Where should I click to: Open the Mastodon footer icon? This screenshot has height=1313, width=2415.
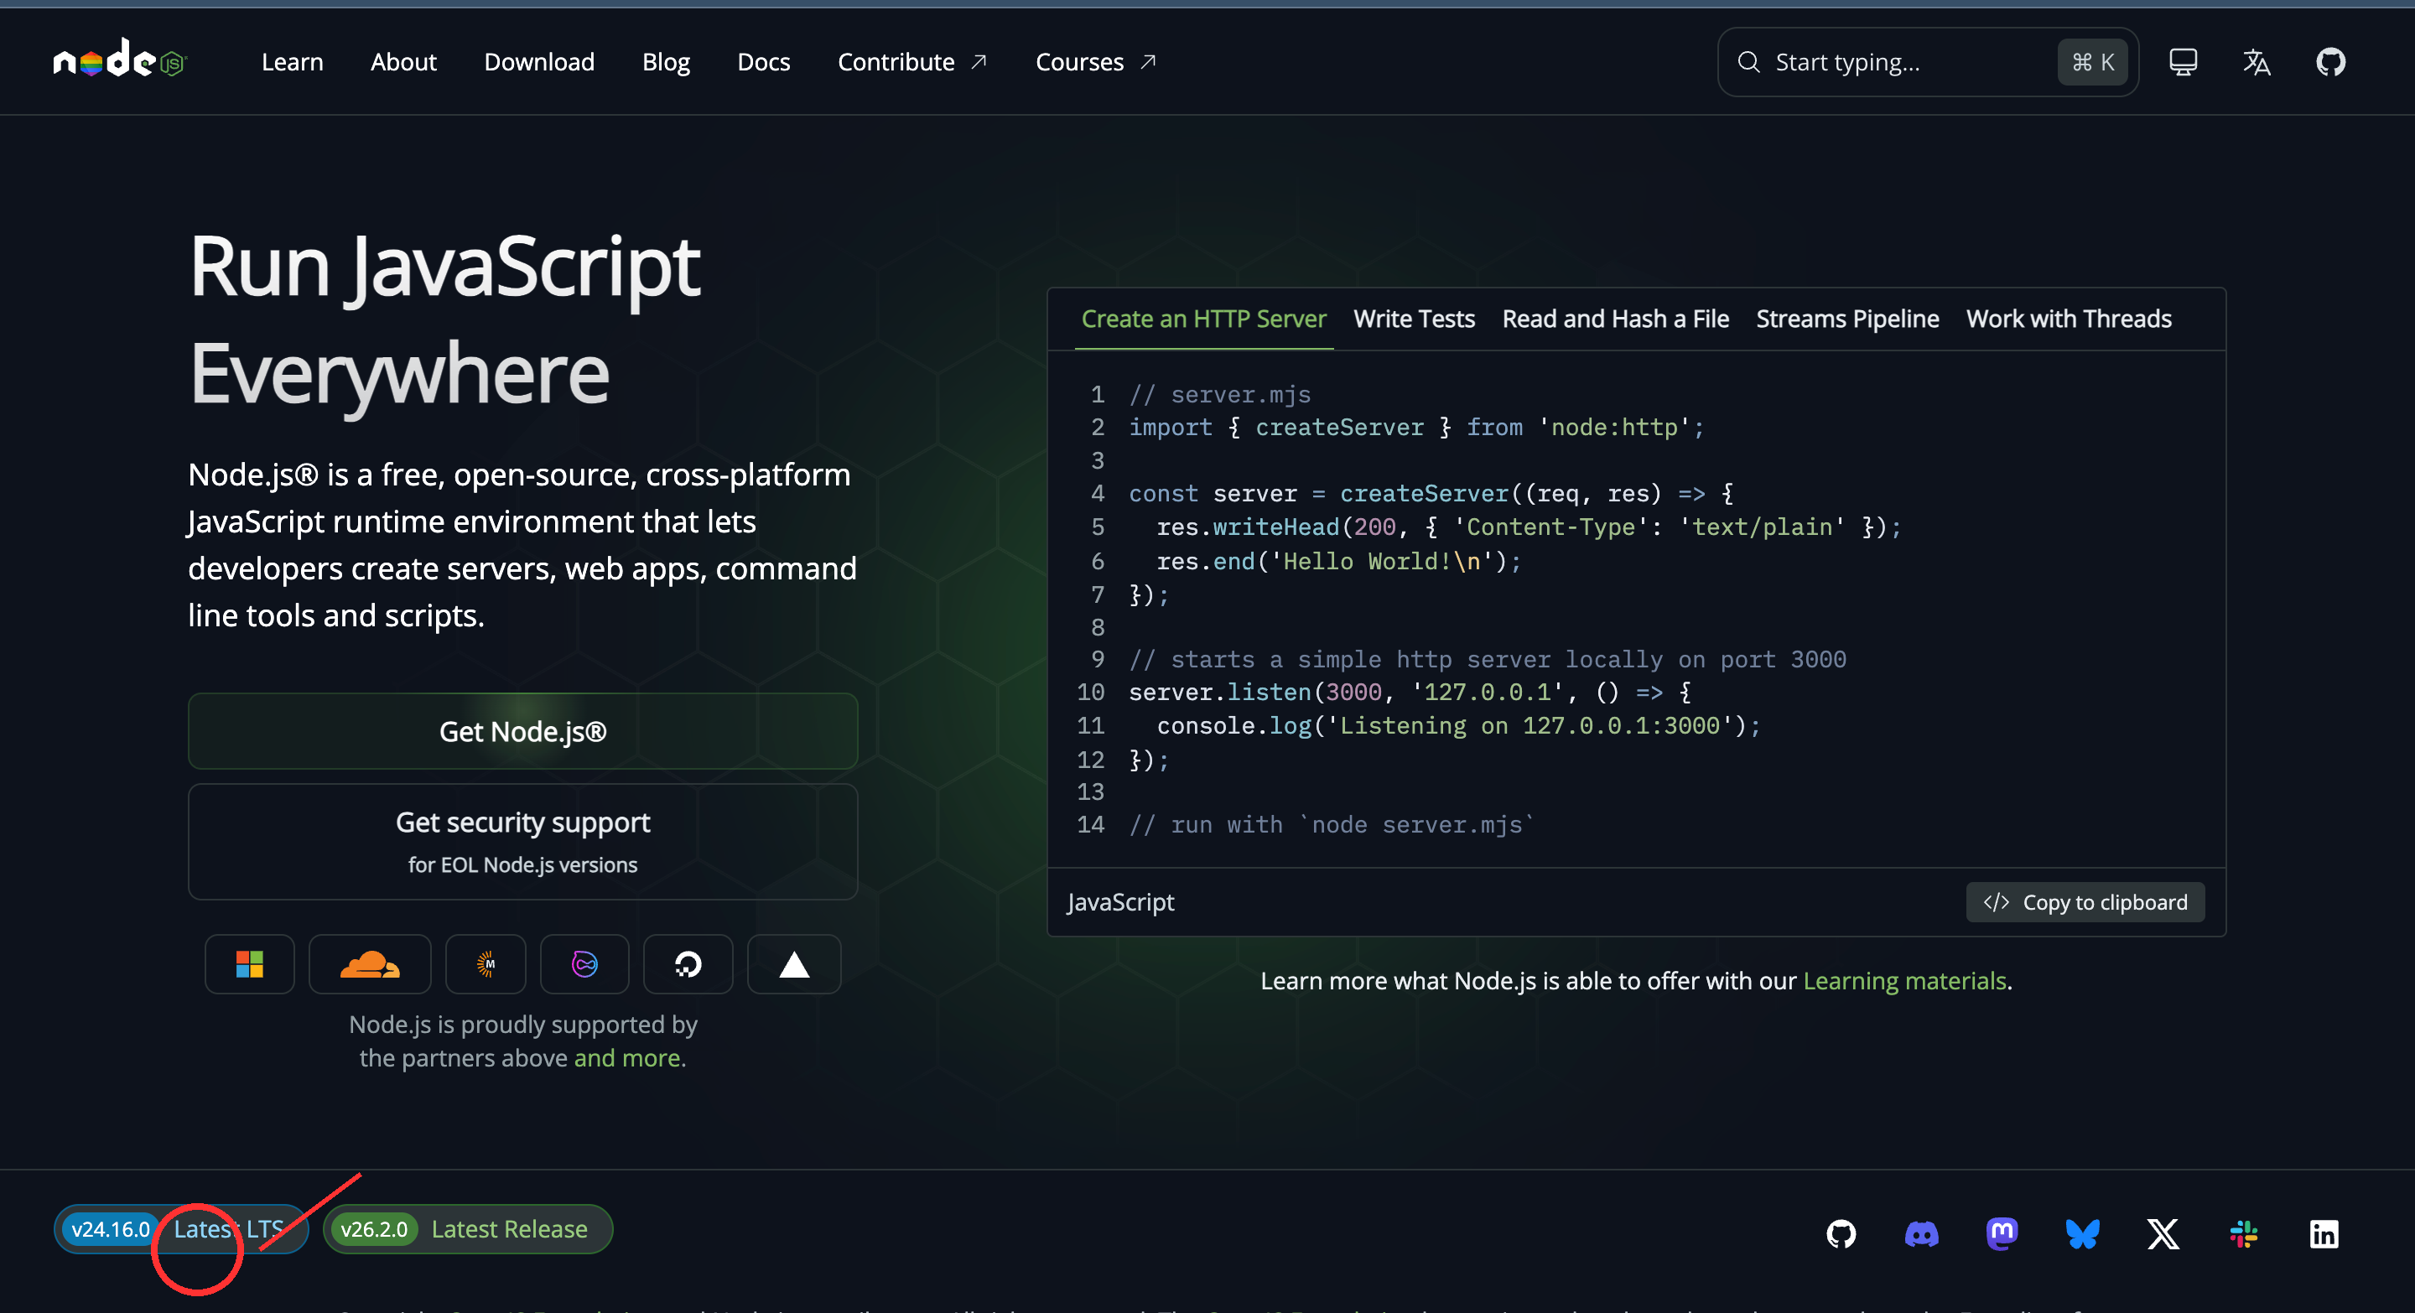point(2002,1233)
